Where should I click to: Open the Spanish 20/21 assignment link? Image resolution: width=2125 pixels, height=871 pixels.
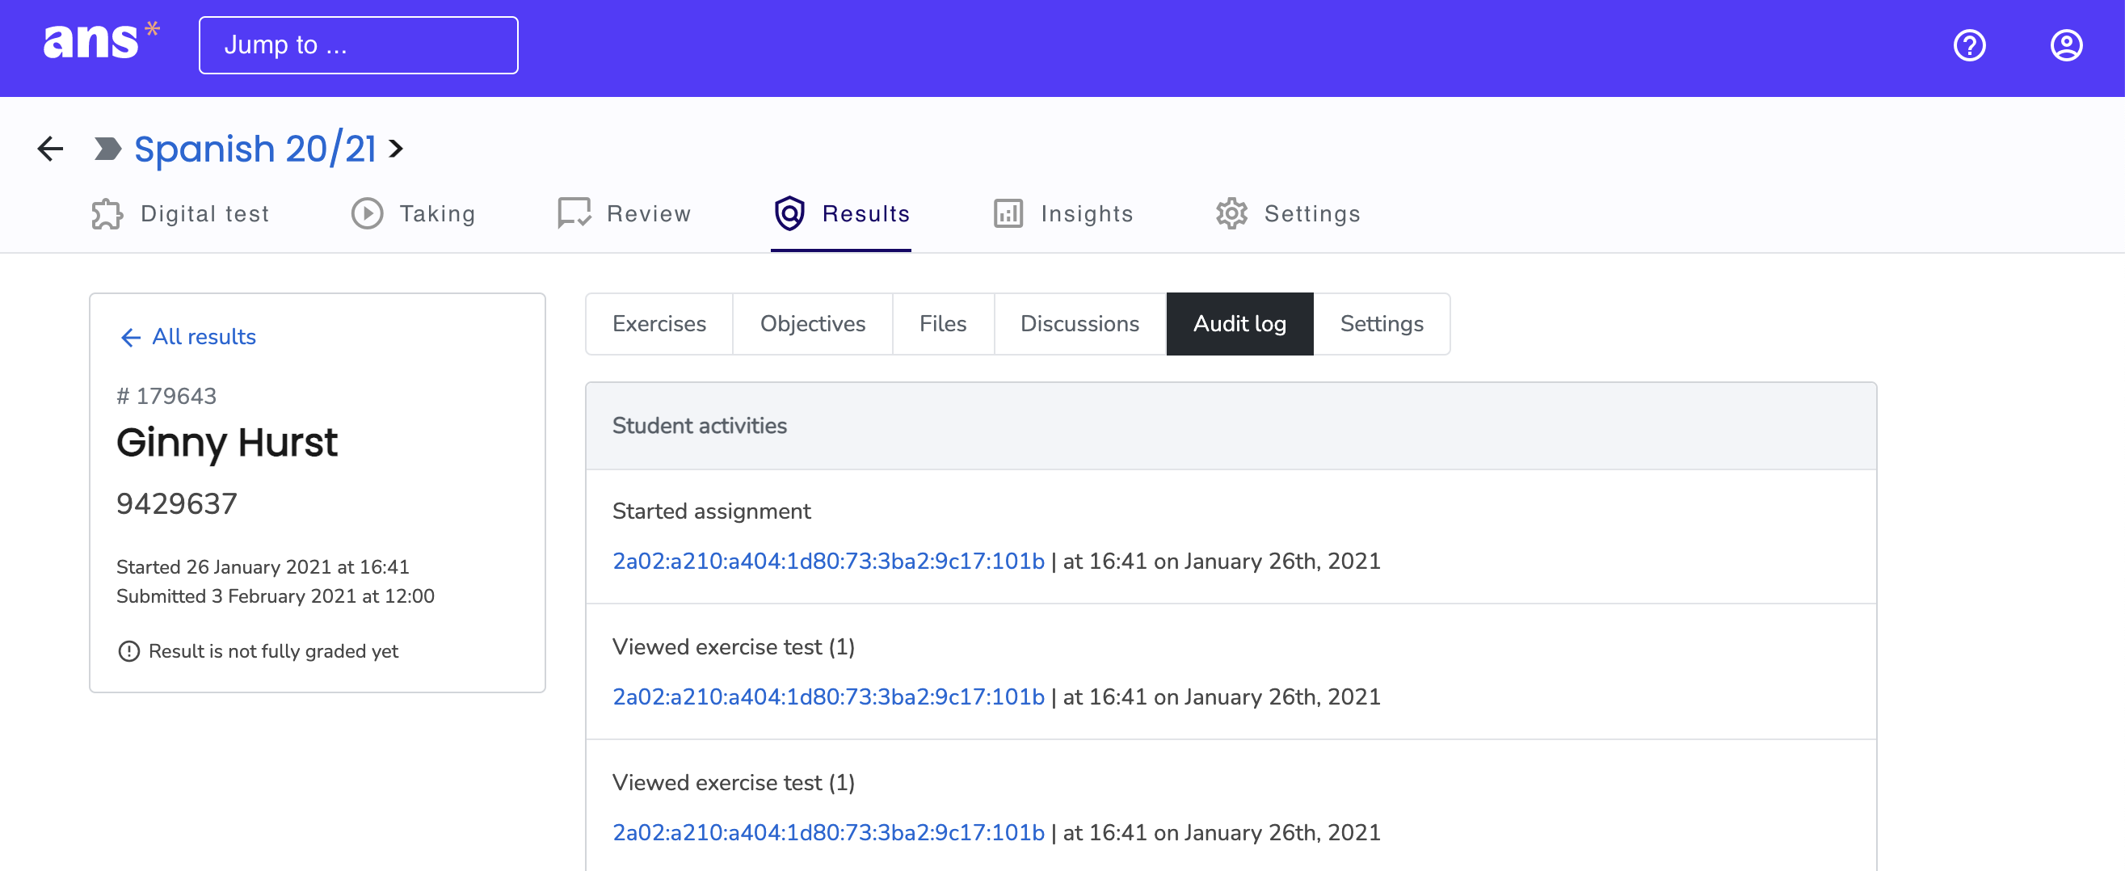pyautogui.click(x=255, y=149)
